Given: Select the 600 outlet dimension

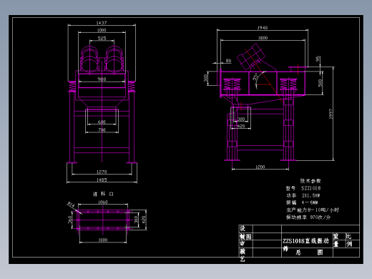Looking at the screenshot, I should click(102, 122).
